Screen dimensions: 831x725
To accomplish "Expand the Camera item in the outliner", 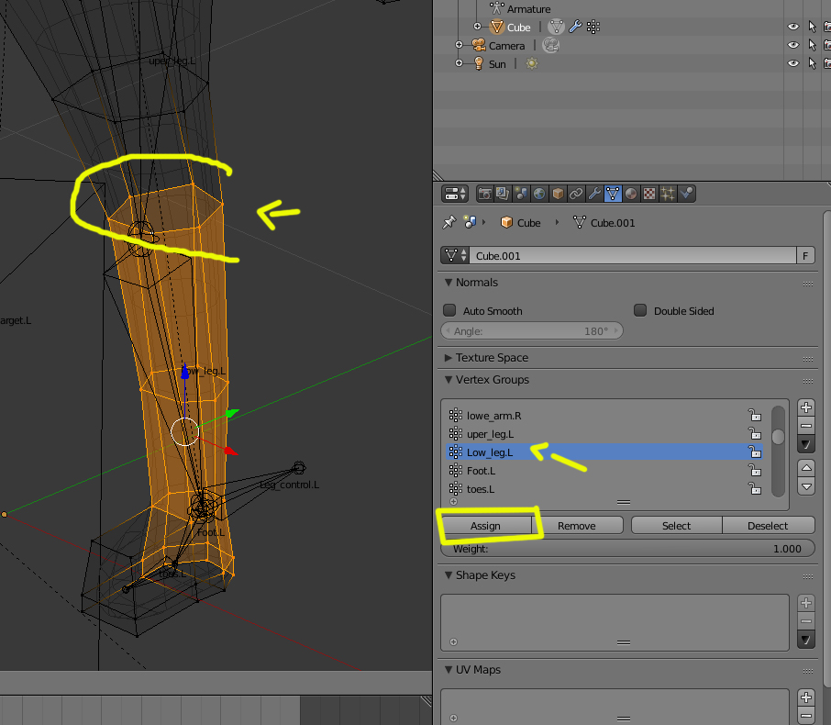I will (460, 46).
